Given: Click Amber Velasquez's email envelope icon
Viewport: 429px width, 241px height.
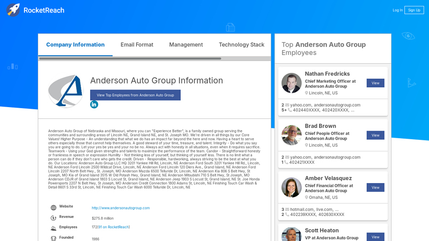Looking at the screenshot, I should coord(287,209).
